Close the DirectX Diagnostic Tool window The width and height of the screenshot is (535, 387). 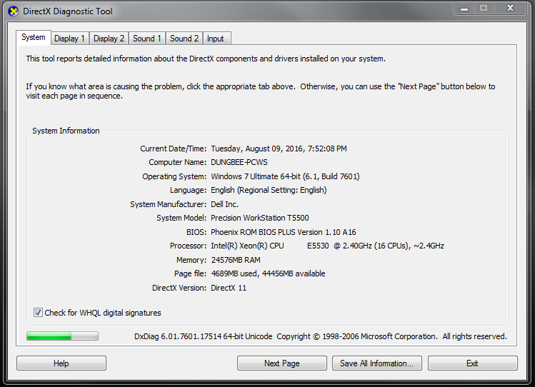512,8
